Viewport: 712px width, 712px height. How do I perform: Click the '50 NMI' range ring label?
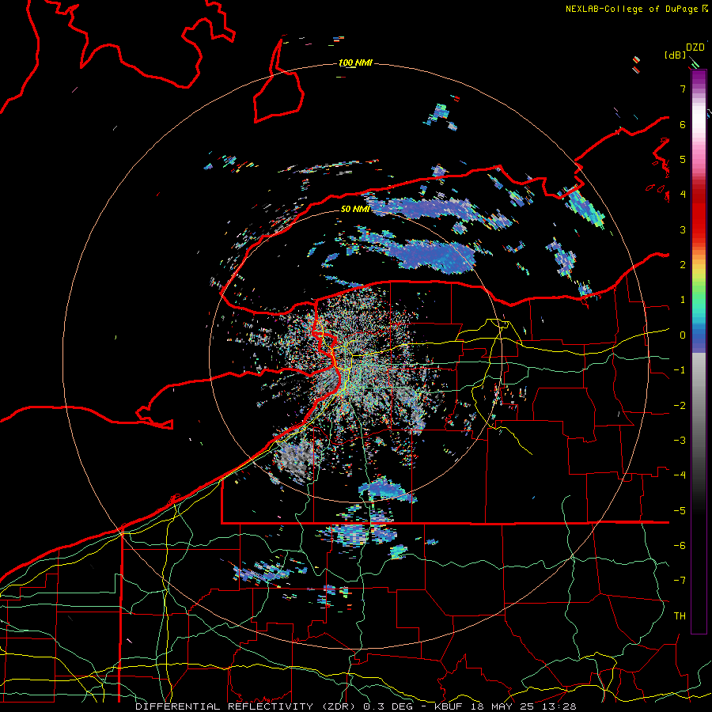point(355,209)
